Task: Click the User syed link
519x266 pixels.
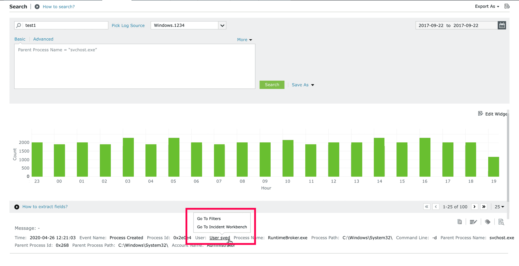Action: click(220, 238)
